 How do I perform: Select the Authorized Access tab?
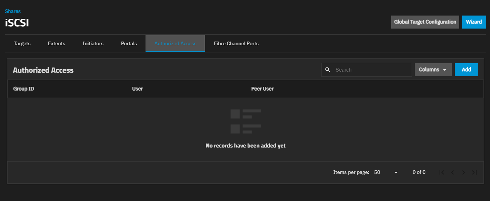(x=175, y=43)
